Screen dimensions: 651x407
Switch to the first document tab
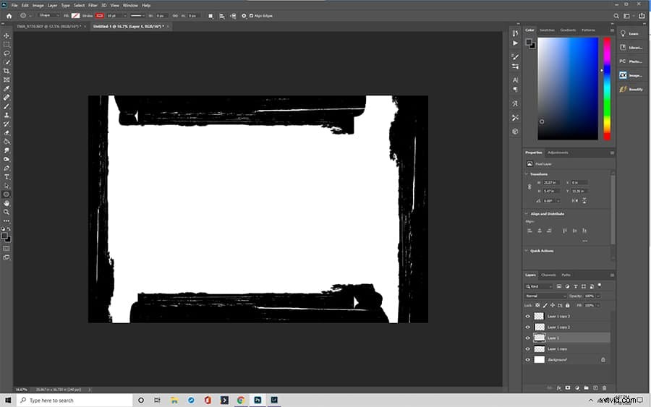[x=49, y=26]
